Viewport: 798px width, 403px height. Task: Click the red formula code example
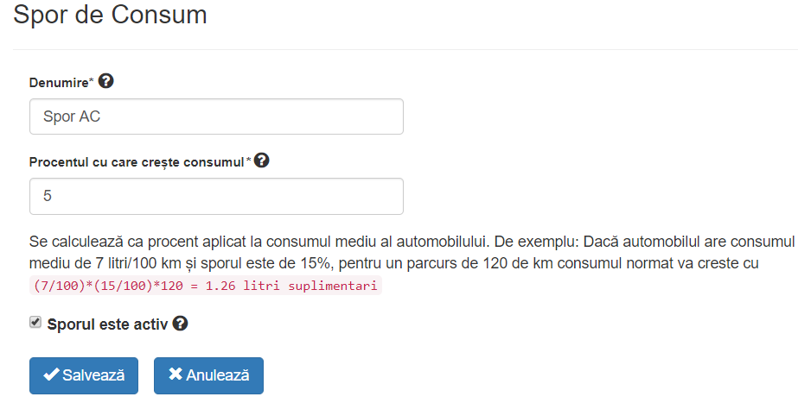point(206,286)
